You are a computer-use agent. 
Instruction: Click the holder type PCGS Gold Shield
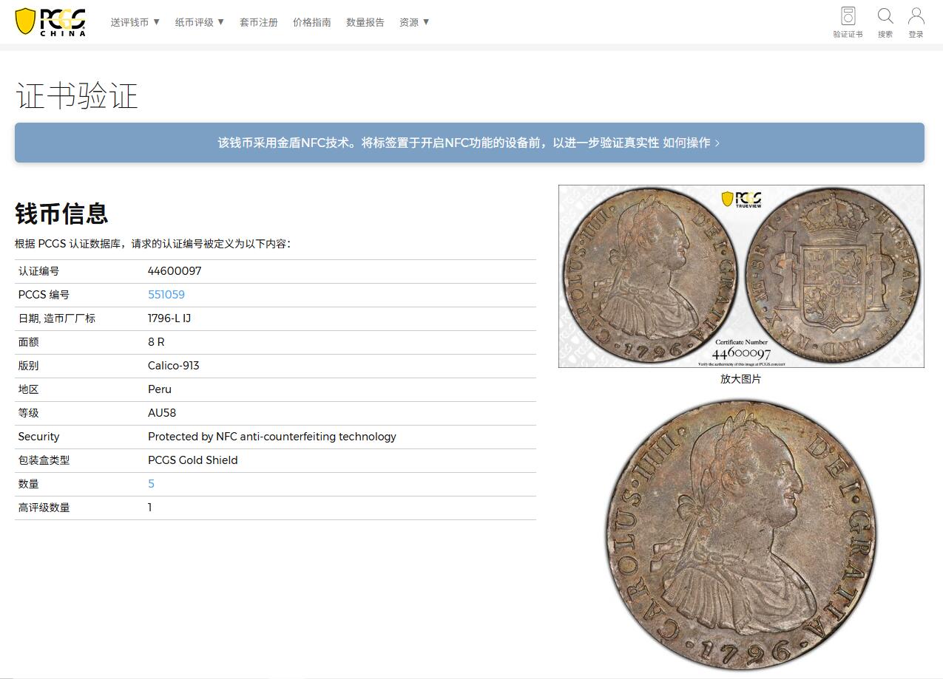[x=193, y=460]
